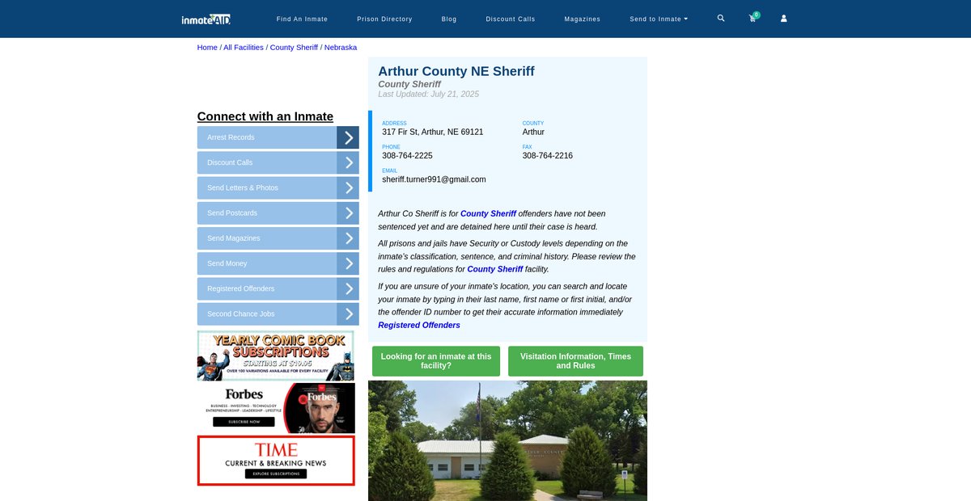Open Yearly Comic Book Subscriptions banner

(276, 356)
